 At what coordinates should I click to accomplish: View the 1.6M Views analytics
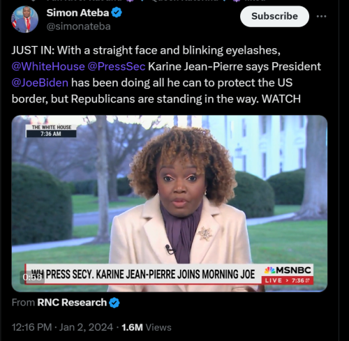(147, 327)
